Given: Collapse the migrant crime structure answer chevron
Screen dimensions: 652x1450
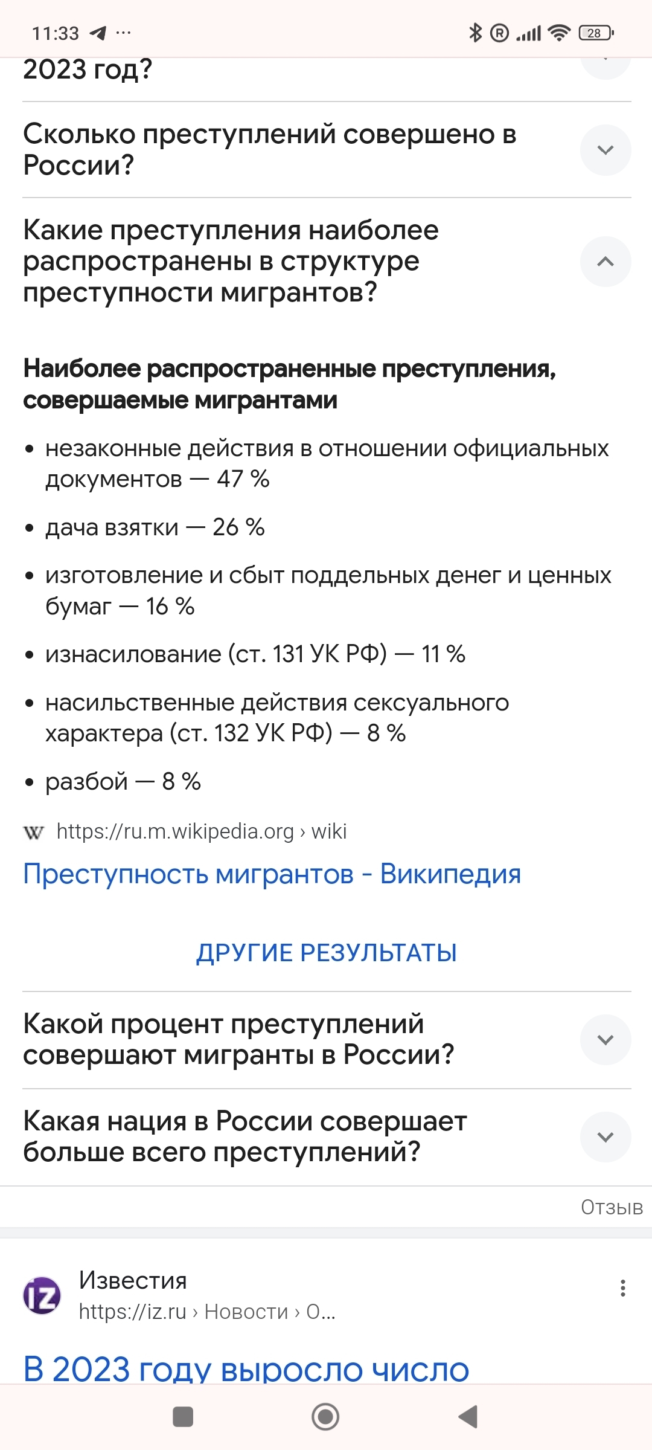Looking at the screenshot, I should [605, 262].
